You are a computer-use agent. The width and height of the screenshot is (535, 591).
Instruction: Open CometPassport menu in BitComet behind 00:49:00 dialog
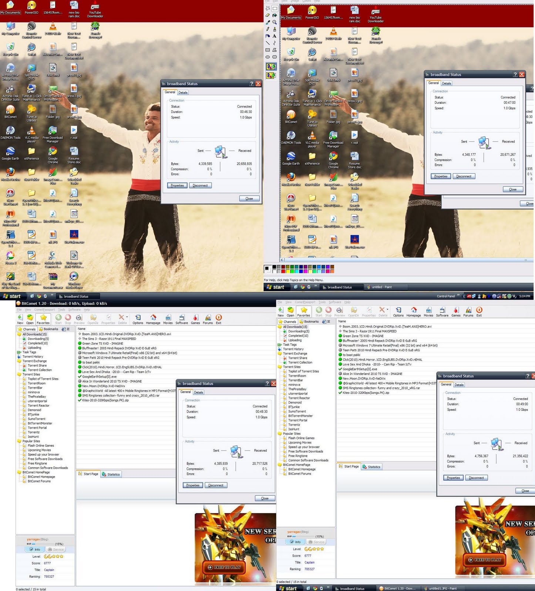305,302
